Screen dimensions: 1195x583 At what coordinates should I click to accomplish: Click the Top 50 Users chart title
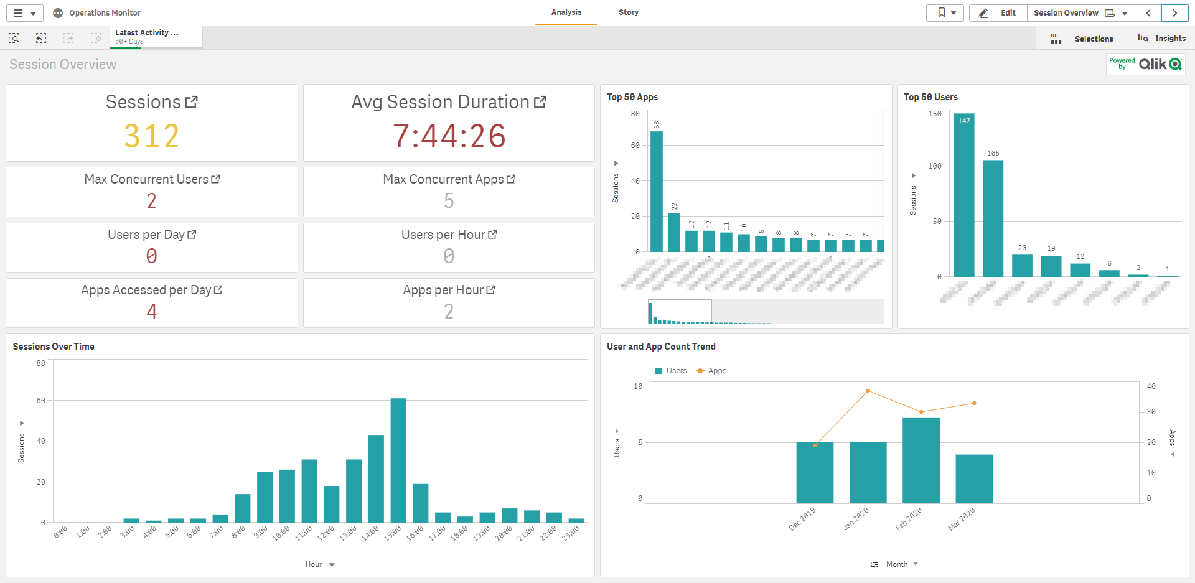pyautogui.click(x=930, y=97)
